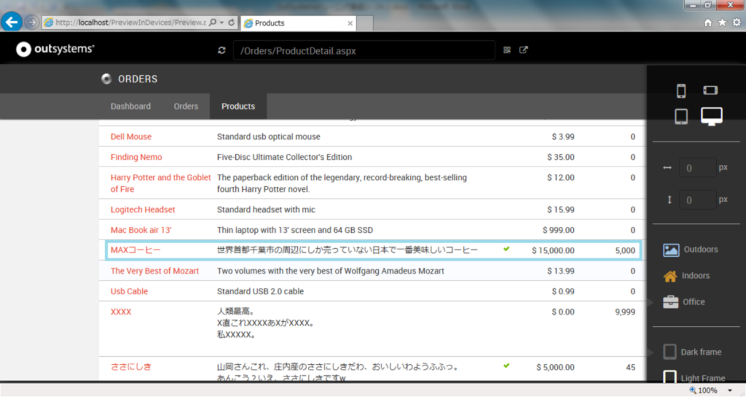Choose the Indoors environment

[x=686, y=276]
